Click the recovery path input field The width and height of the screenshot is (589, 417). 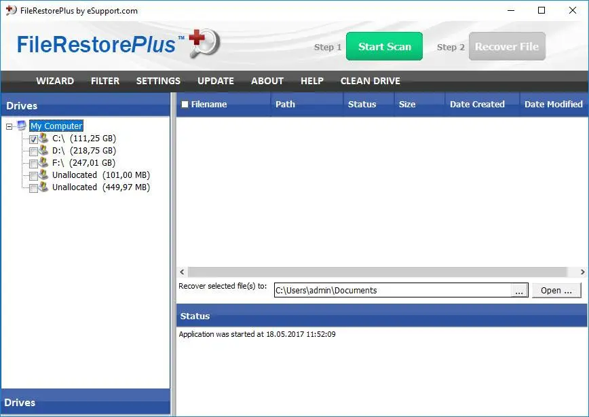click(392, 290)
